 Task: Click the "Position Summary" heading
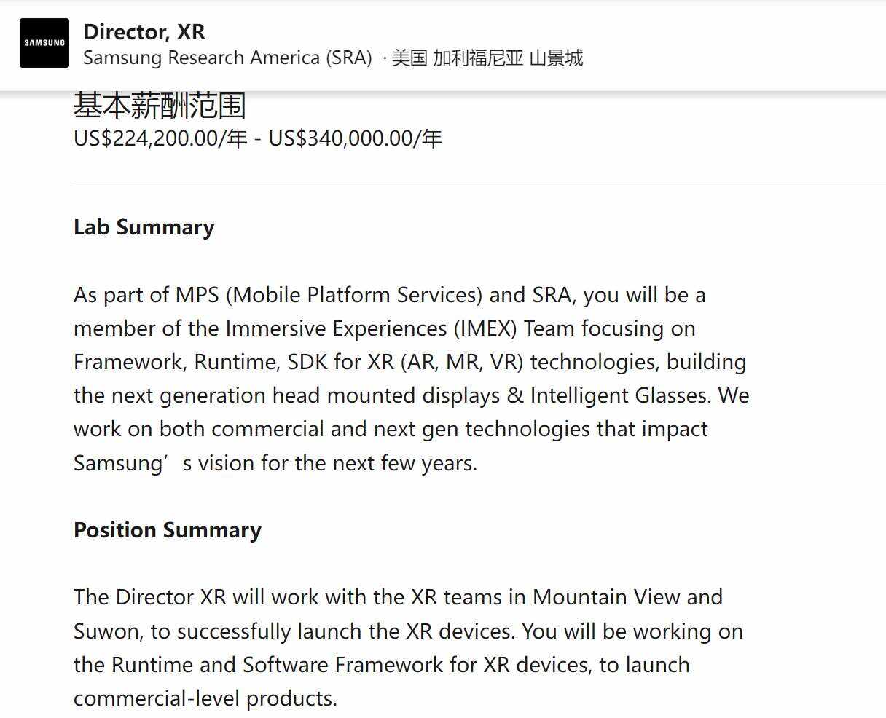click(168, 530)
